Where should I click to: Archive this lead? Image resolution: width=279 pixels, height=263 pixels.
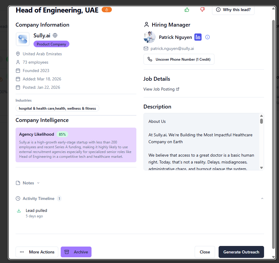(76, 252)
